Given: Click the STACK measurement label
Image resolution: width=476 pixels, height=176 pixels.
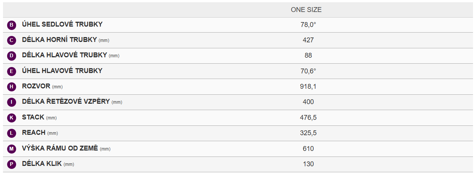Looking at the screenshot, I should tap(33, 117).
